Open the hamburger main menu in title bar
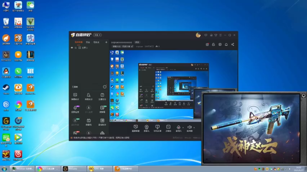Image resolution: width=307 pixels, height=172 pixels. pos(220,35)
